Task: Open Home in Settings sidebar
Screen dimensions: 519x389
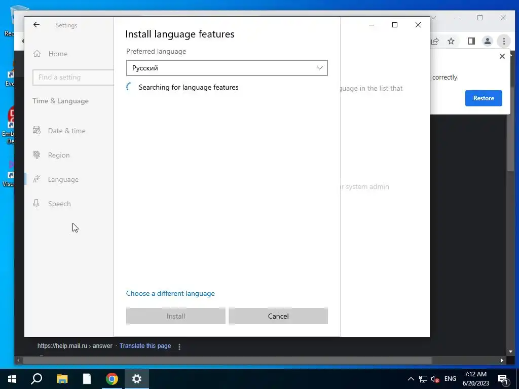Action: coord(58,54)
